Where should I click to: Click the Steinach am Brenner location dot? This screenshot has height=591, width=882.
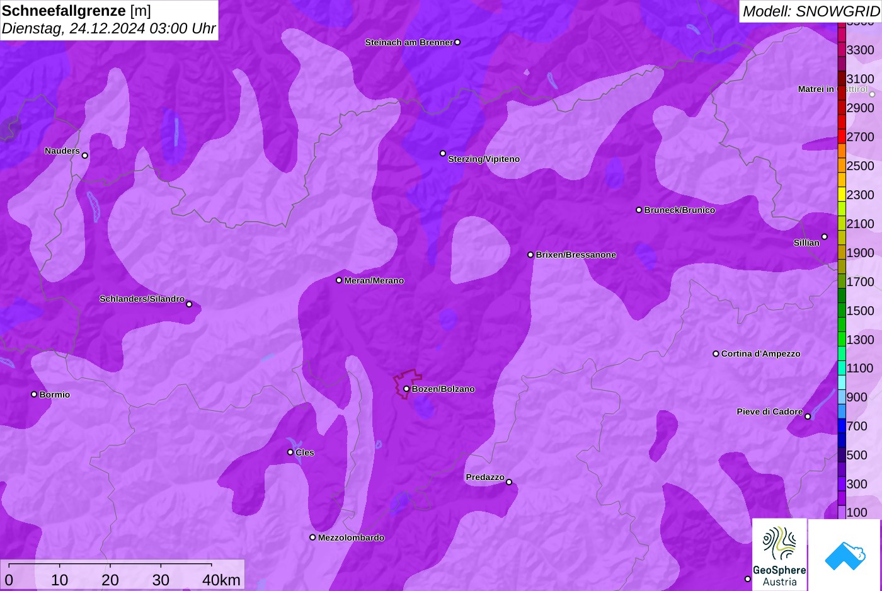(x=457, y=42)
